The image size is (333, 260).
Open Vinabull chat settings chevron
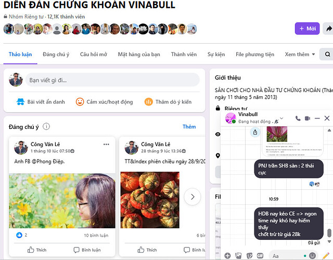click(281, 118)
